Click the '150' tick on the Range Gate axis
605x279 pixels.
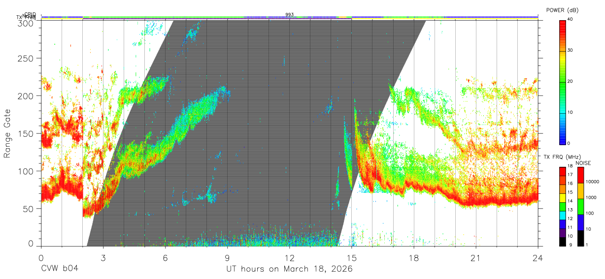27,133
